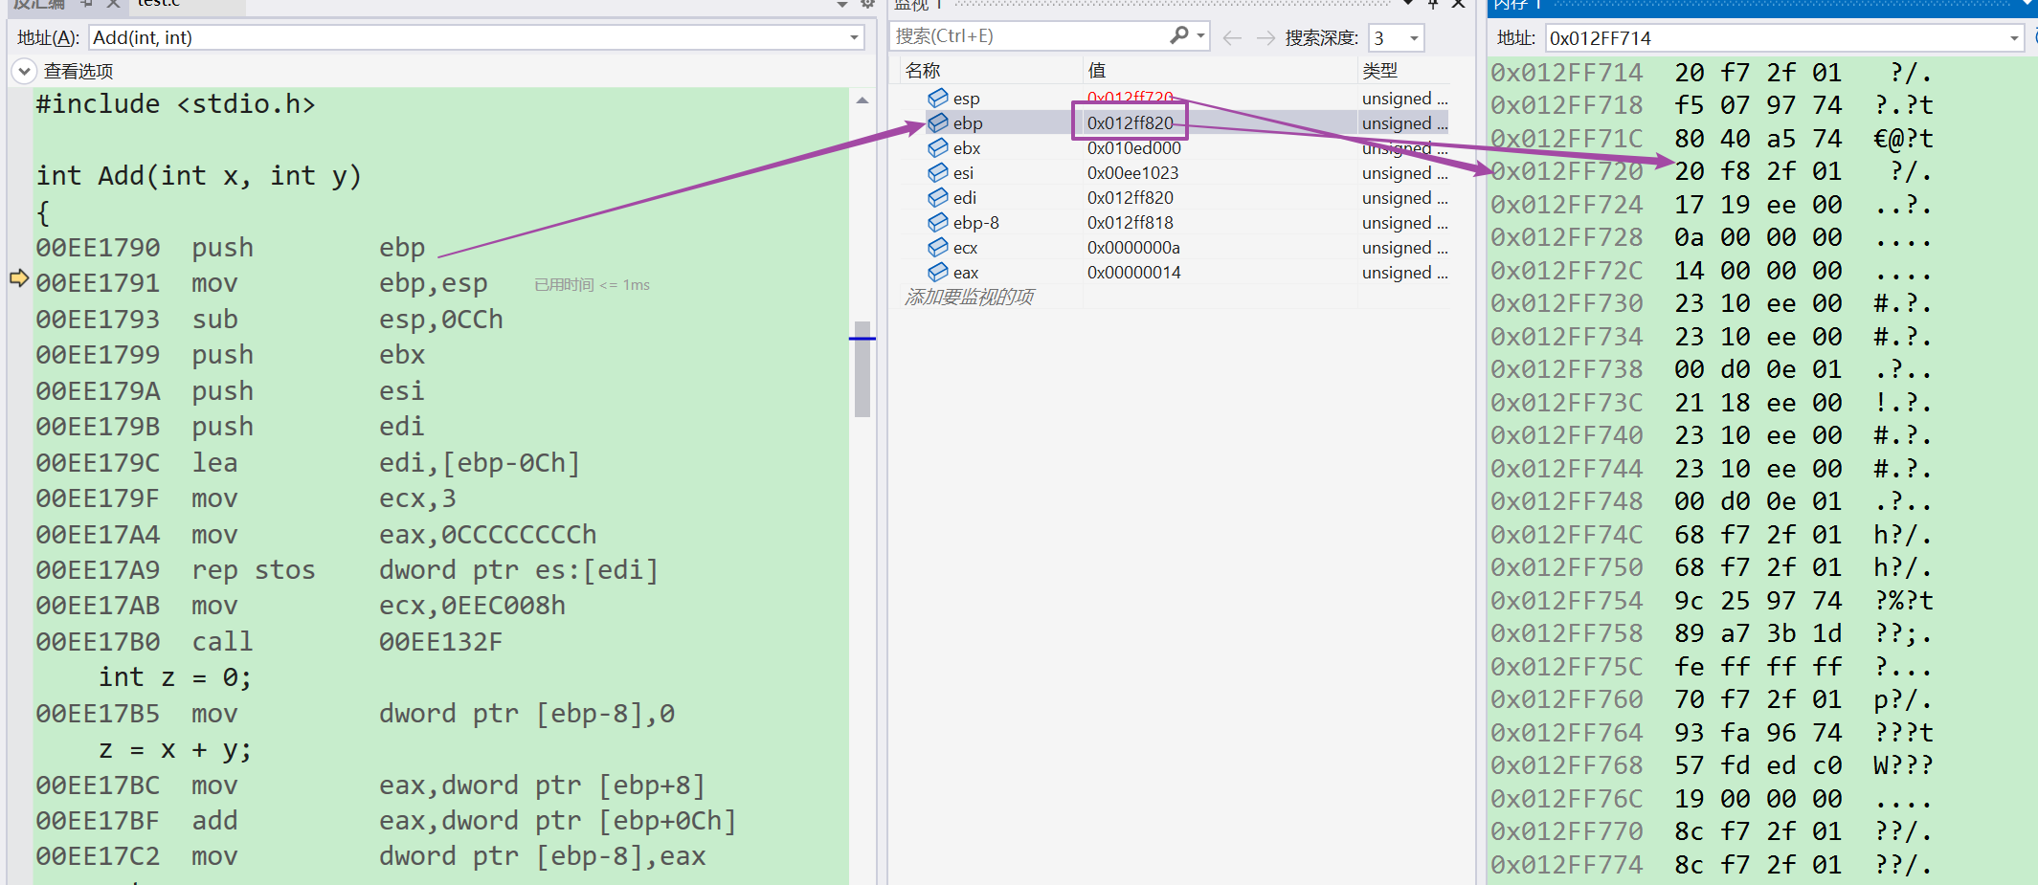Click the source line z = x + y;
This screenshot has height=885, width=2038.
click(x=175, y=749)
